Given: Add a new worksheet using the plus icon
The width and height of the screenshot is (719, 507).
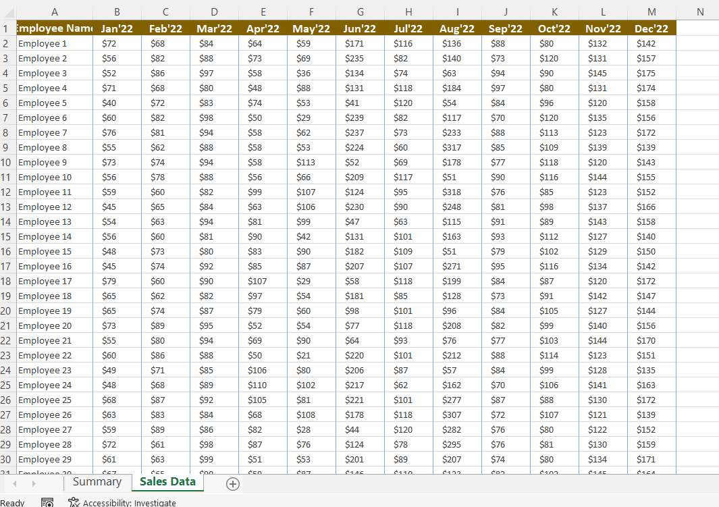Looking at the screenshot, I should tap(232, 483).
